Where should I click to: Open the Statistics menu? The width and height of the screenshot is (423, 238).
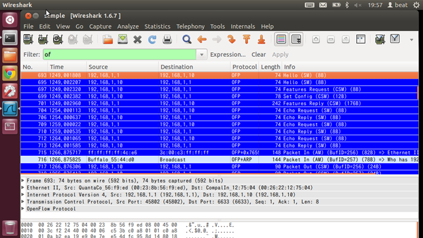pyautogui.click(x=157, y=26)
